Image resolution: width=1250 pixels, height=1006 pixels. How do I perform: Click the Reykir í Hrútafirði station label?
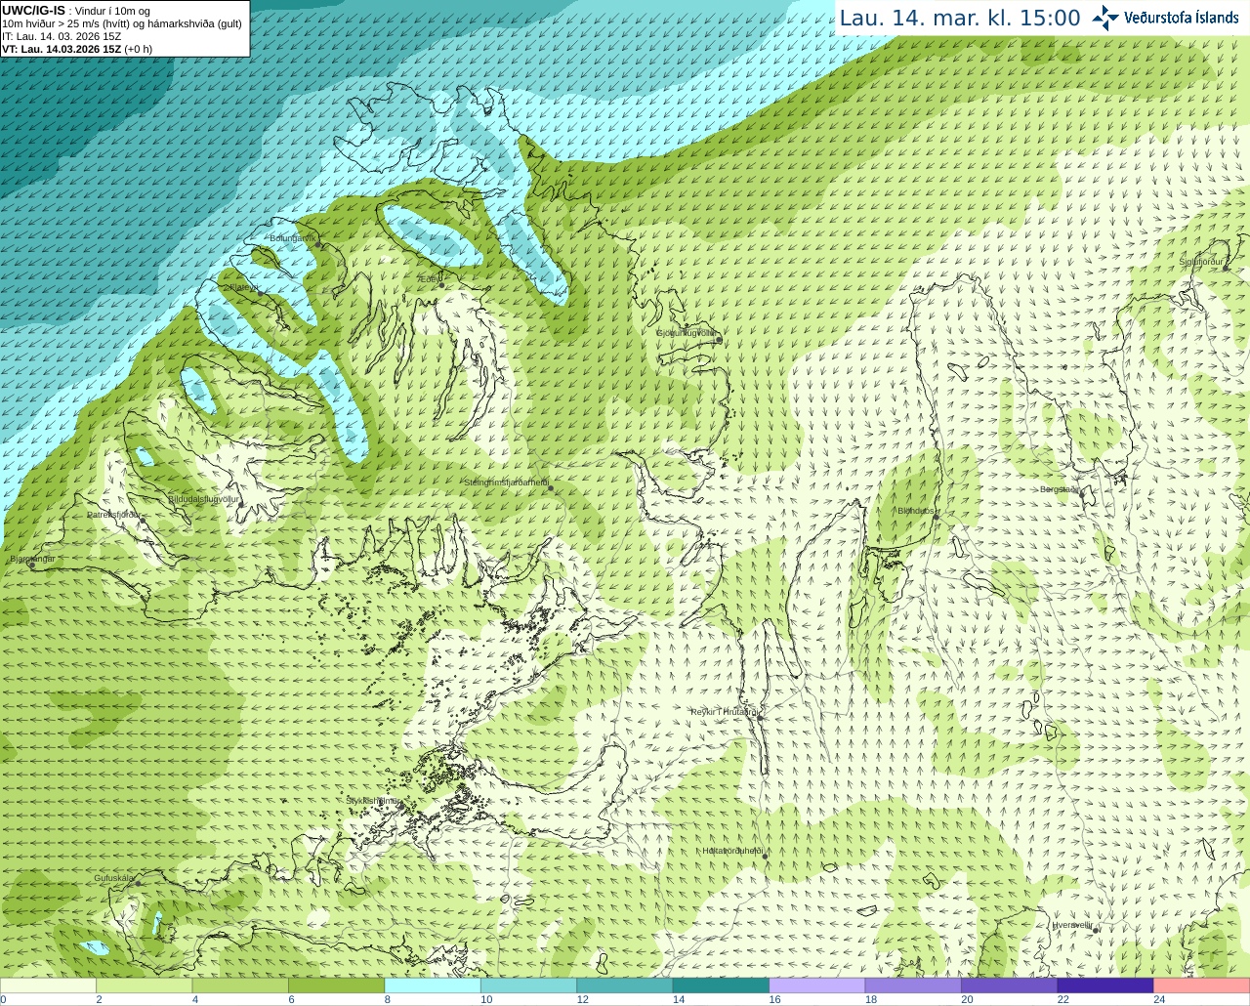725,712
